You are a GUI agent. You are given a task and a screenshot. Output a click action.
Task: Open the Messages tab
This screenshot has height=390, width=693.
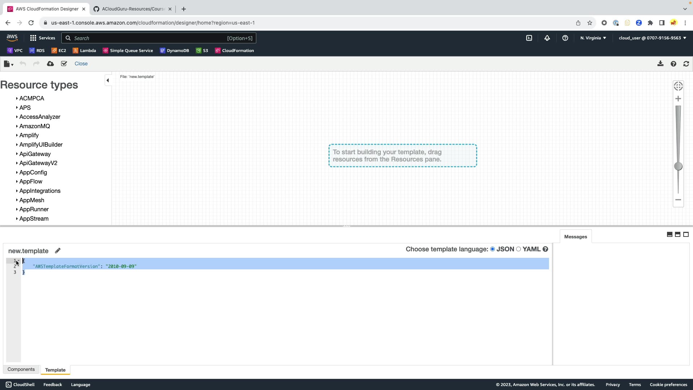click(575, 237)
